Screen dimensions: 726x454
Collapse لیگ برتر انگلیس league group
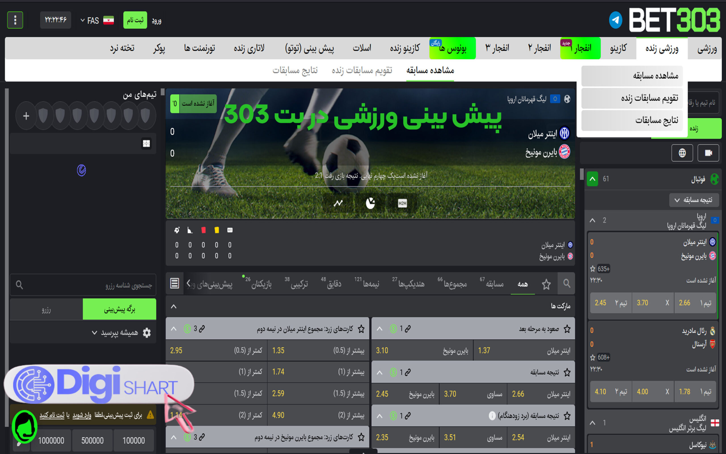[x=592, y=423]
